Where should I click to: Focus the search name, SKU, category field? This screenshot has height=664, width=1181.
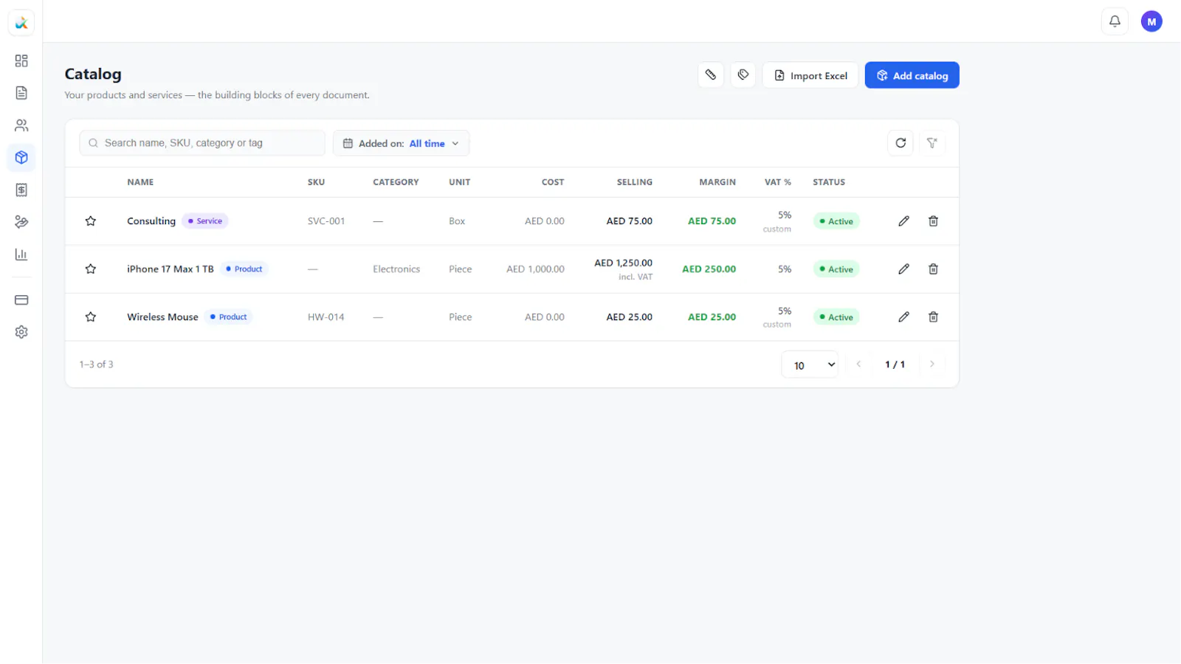202,143
